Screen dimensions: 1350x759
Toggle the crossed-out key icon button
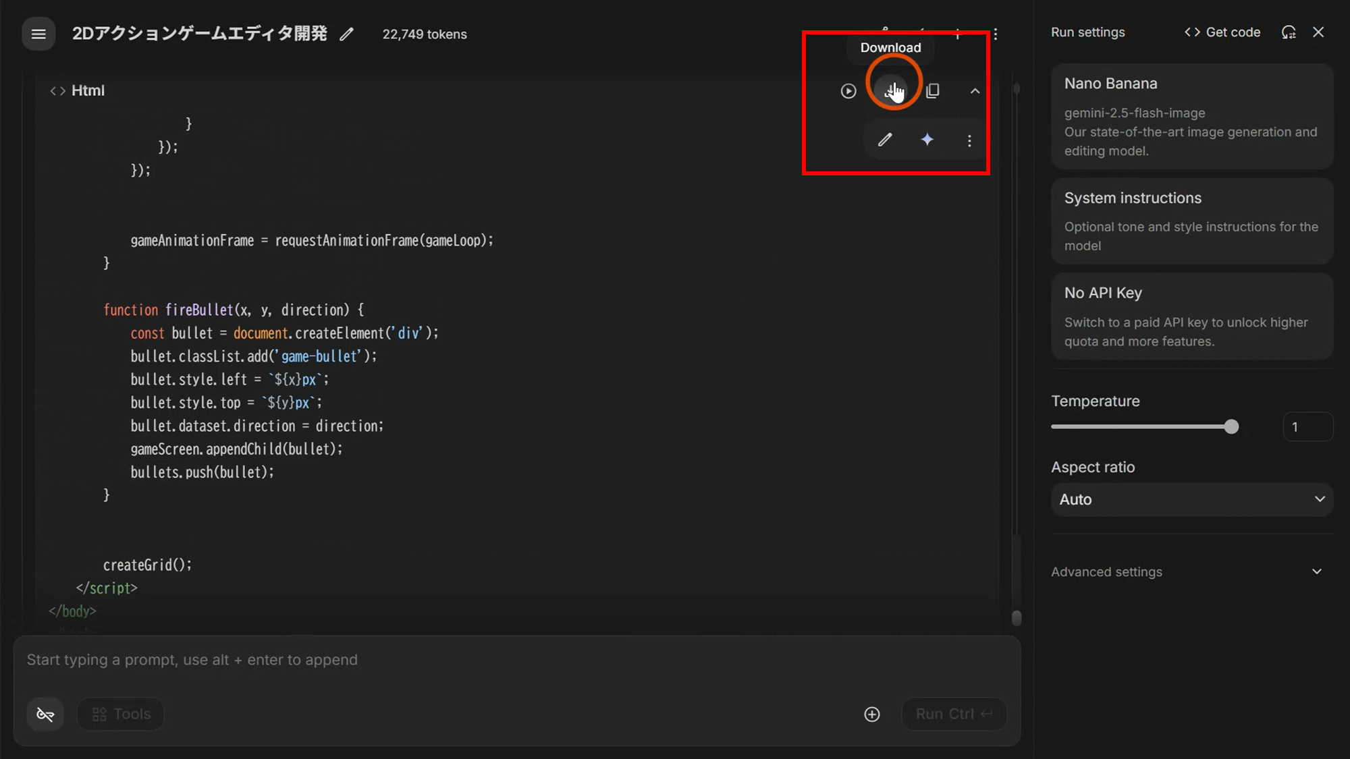[45, 714]
